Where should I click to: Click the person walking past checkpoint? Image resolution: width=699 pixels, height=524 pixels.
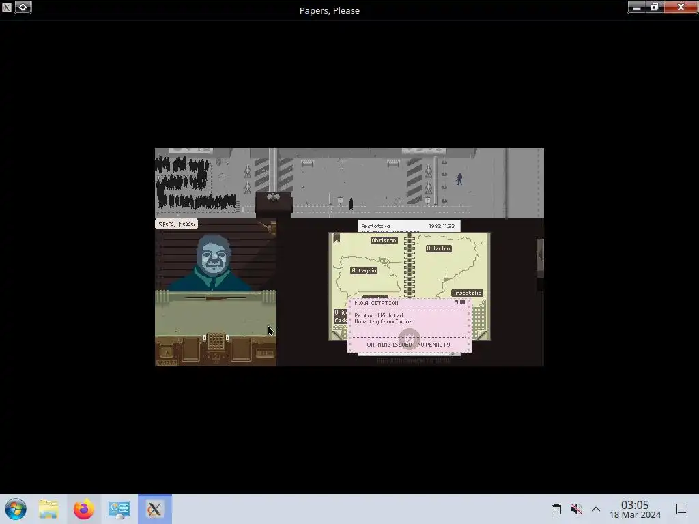(352, 203)
